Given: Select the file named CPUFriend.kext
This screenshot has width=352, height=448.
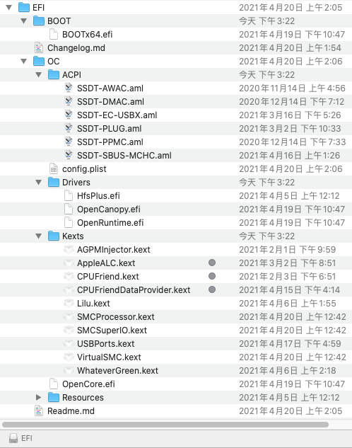Looking at the screenshot, I should coord(108,276).
